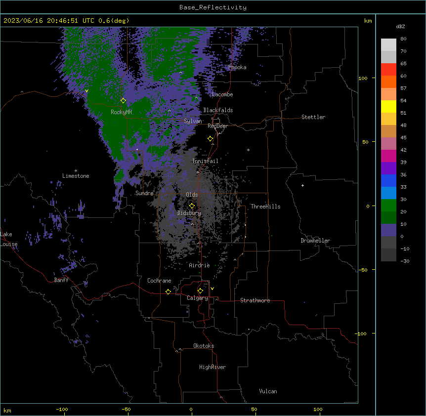Pick the orange 57-60 dBZ legend swatch
Image resolution: width=426 pixels, height=416 pixels.
388,82
